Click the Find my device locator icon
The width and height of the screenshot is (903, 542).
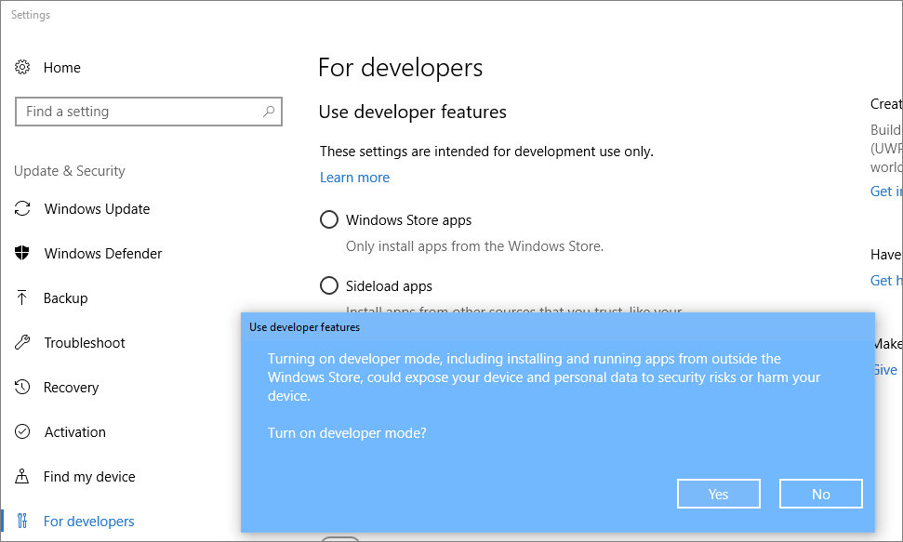point(21,476)
